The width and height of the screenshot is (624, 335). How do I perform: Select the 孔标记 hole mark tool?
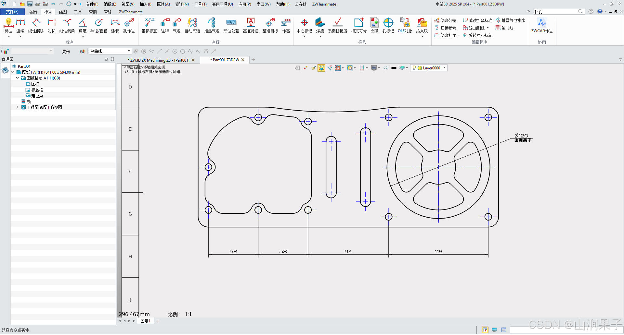(388, 26)
